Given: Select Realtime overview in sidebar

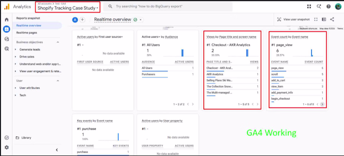Looking at the screenshot, I should point(37,25).
